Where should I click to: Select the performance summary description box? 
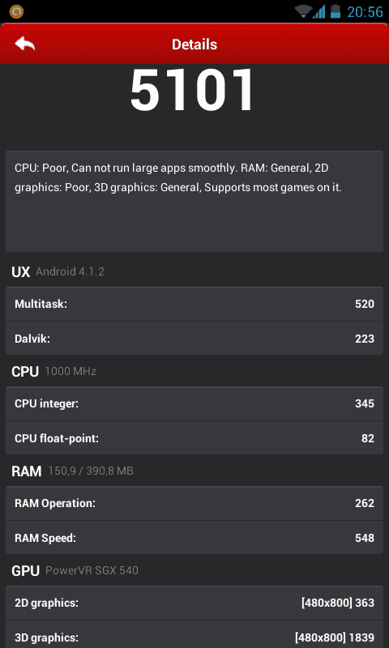click(194, 201)
